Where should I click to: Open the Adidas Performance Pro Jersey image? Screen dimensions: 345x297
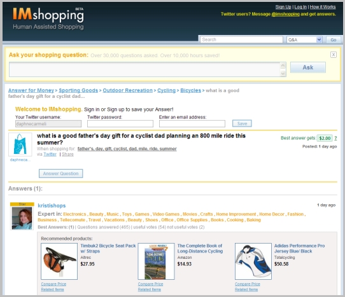point(253,261)
